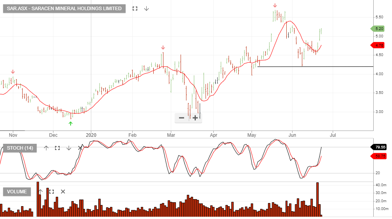Select the horizontal support line near 4.20

(x=315, y=67)
